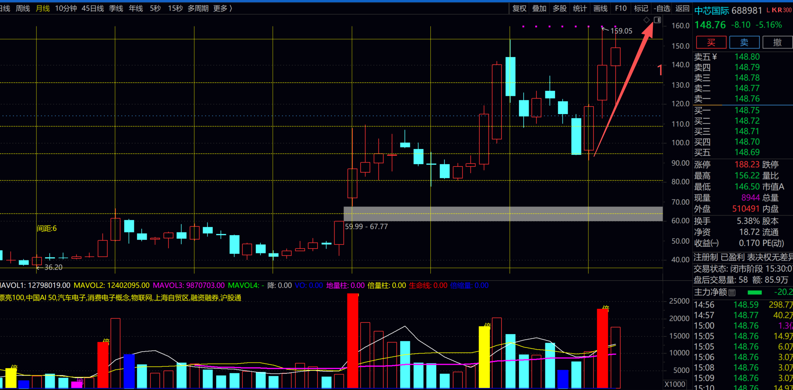Toggle the side panel layout icon
The image size is (793, 390).
(x=657, y=20)
